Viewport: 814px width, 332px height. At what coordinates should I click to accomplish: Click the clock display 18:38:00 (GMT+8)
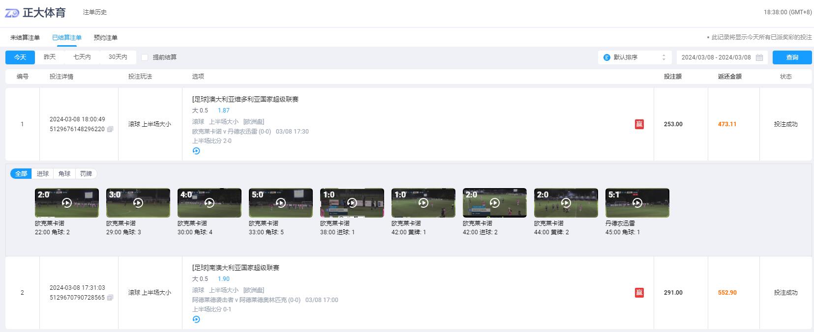788,12
